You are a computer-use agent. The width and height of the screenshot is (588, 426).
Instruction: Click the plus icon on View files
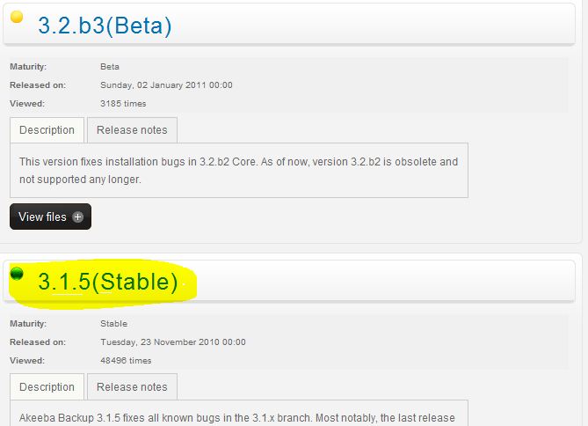tap(77, 217)
